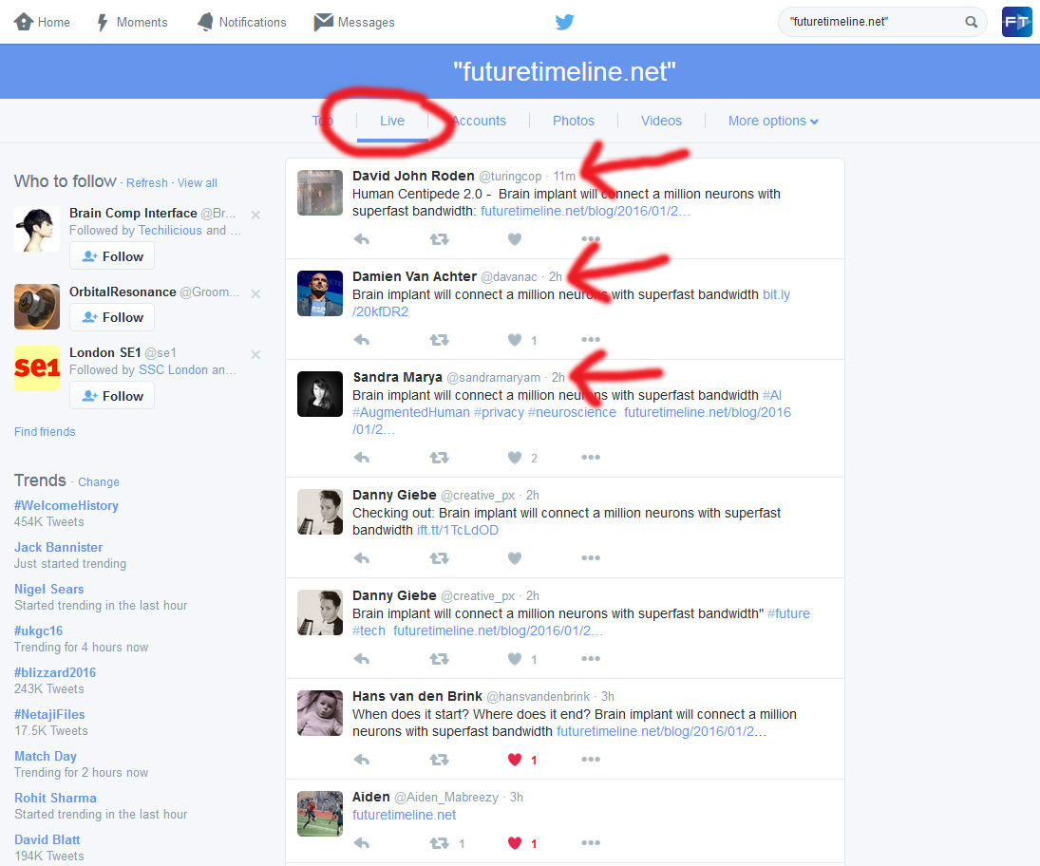The height and width of the screenshot is (866, 1040).
Task: Open Moments from the top bar
Action: point(132,22)
